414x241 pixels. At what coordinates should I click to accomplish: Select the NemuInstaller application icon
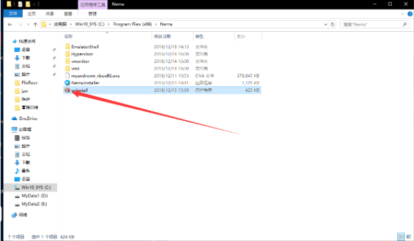tap(68, 83)
